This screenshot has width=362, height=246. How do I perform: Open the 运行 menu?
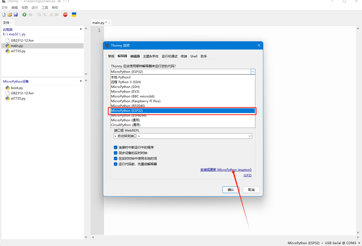[35, 7]
